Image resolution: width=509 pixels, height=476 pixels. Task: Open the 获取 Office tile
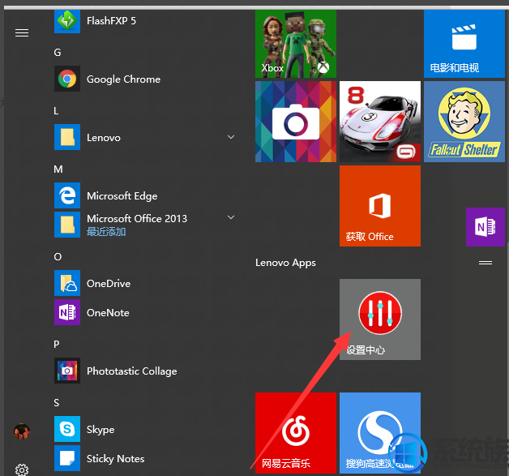[380, 206]
